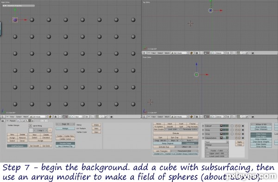This screenshot has width=278, height=182.
Task: Delete the Subsurf modifier with its X
Action: click(243, 126)
